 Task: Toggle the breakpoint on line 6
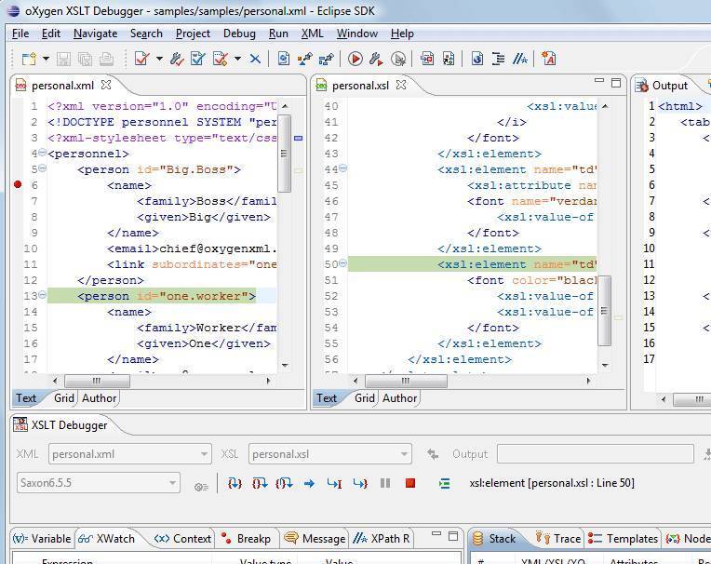[18, 184]
